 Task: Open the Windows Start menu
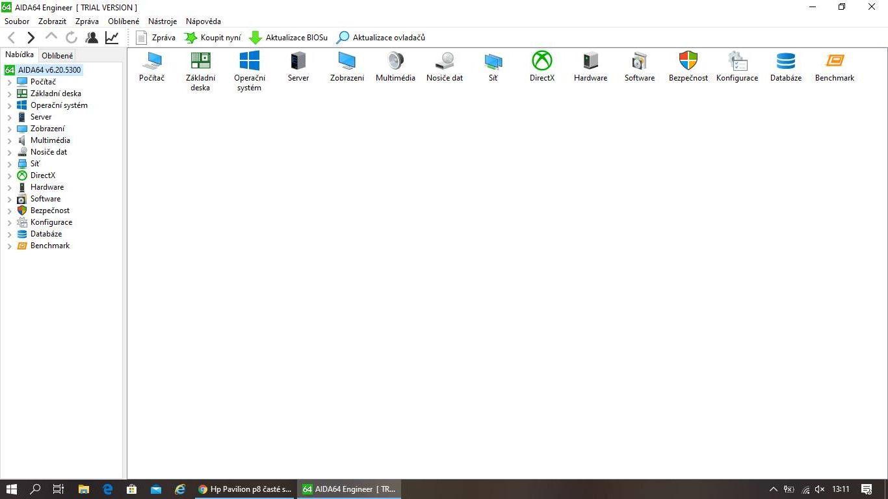point(12,489)
